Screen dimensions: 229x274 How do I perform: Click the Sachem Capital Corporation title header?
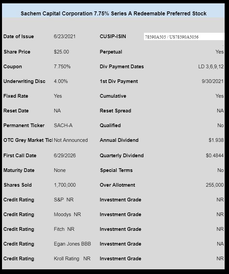pos(113,13)
